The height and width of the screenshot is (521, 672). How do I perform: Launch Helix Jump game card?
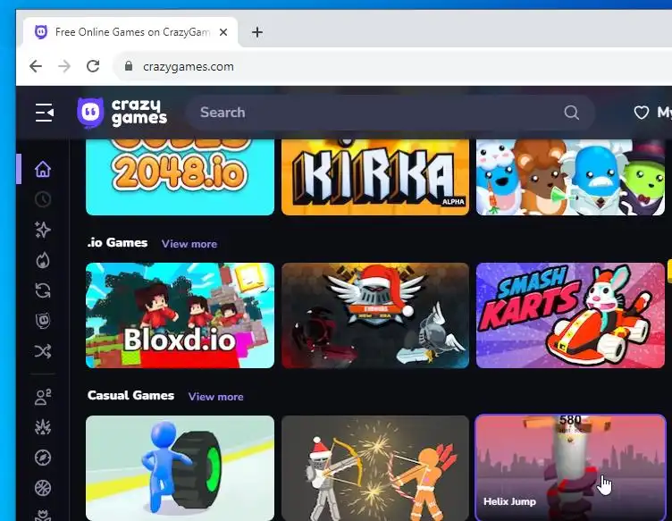[x=570, y=468]
